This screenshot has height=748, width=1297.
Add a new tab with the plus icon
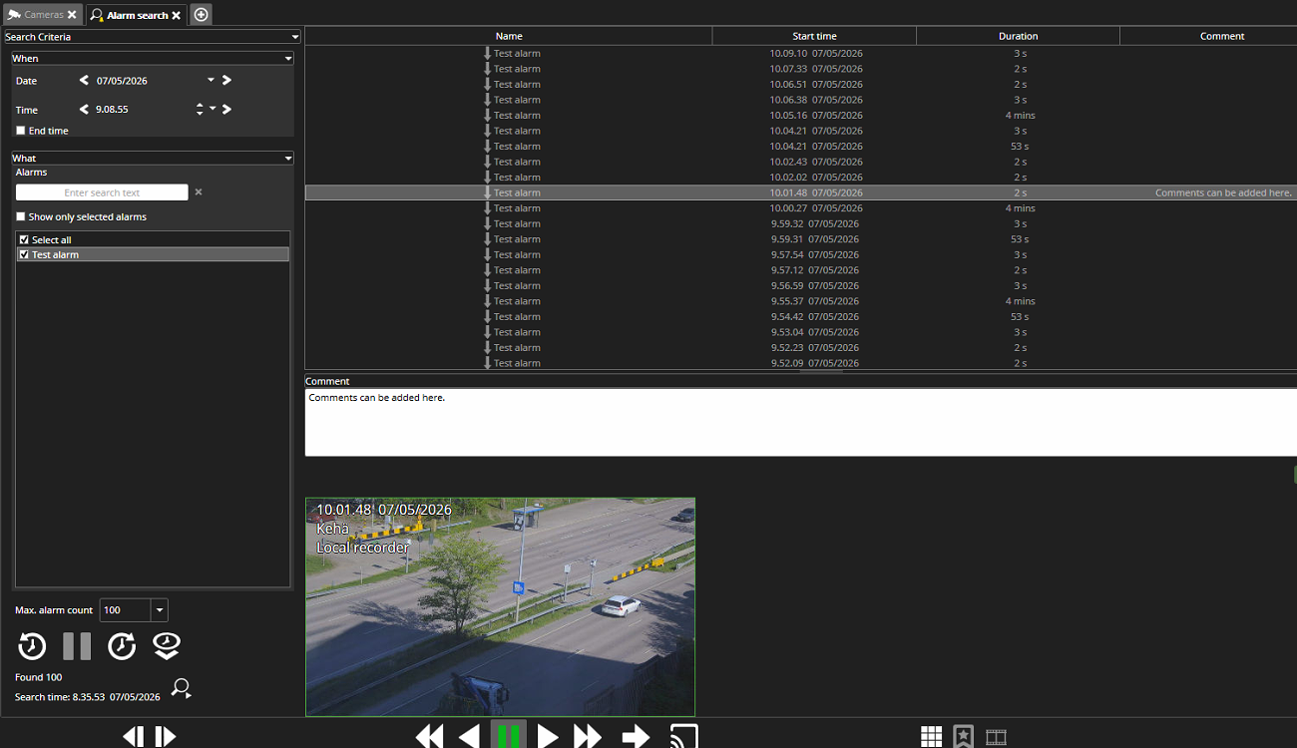(202, 14)
